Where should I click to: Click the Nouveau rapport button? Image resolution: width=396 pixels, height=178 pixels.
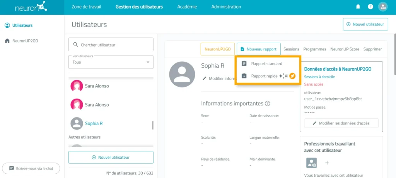259,49
